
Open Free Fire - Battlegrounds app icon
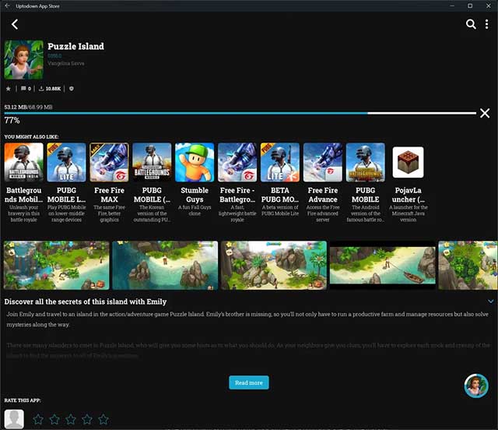(237, 162)
